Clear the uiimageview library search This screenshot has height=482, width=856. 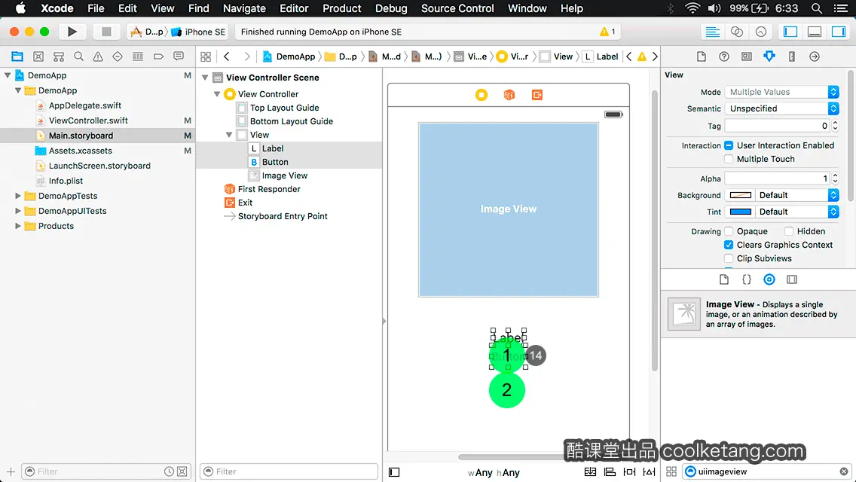843,471
